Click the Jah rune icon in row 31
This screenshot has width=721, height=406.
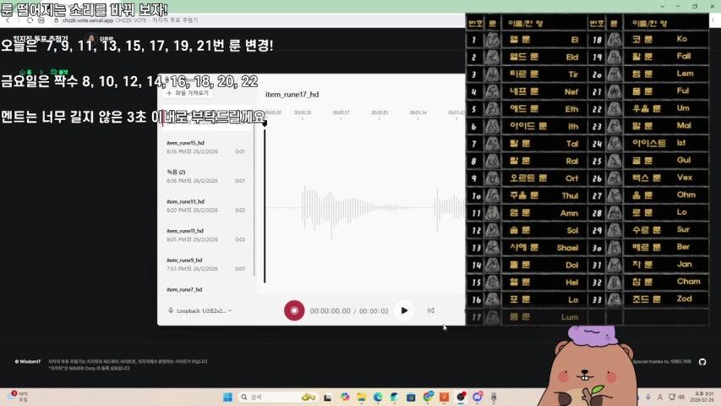click(x=614, y=265)
